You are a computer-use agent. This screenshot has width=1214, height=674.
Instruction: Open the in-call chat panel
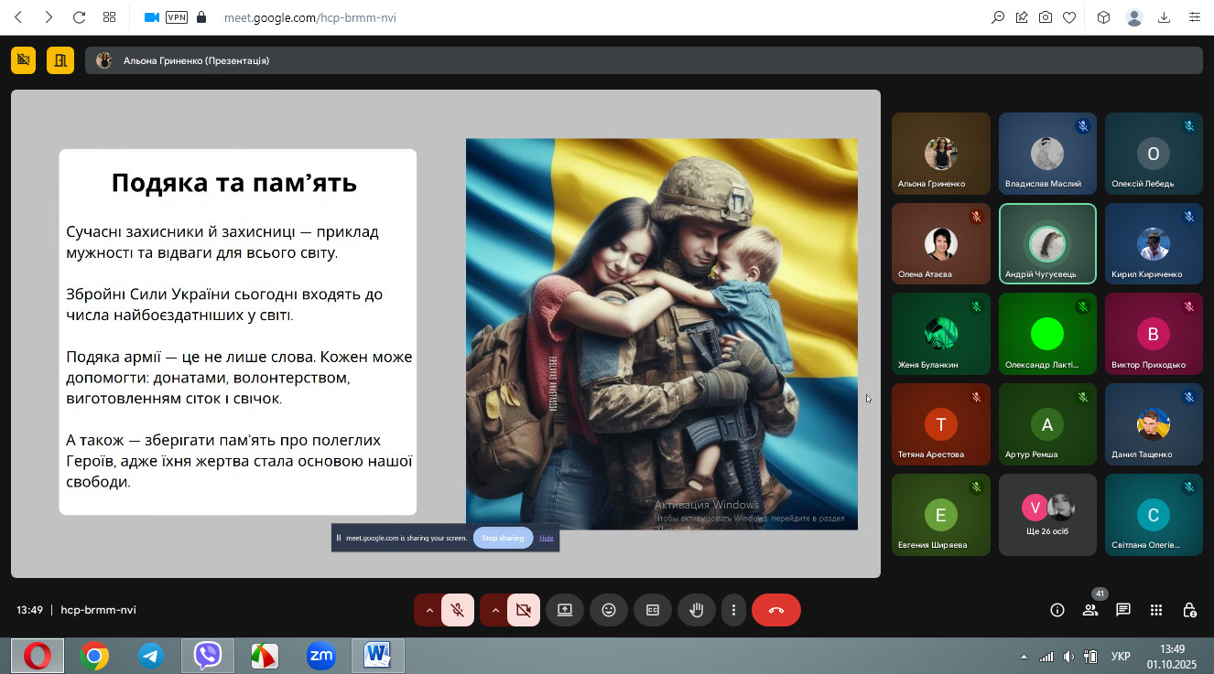[x=1123, y=610]
